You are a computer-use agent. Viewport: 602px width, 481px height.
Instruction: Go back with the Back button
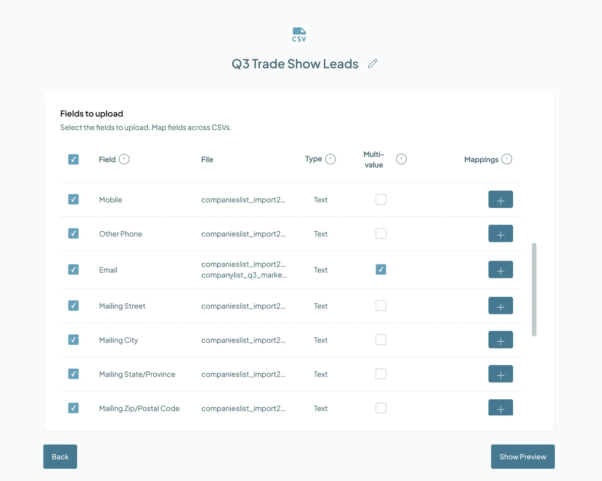pyautogui.click(x=60, y=457)
